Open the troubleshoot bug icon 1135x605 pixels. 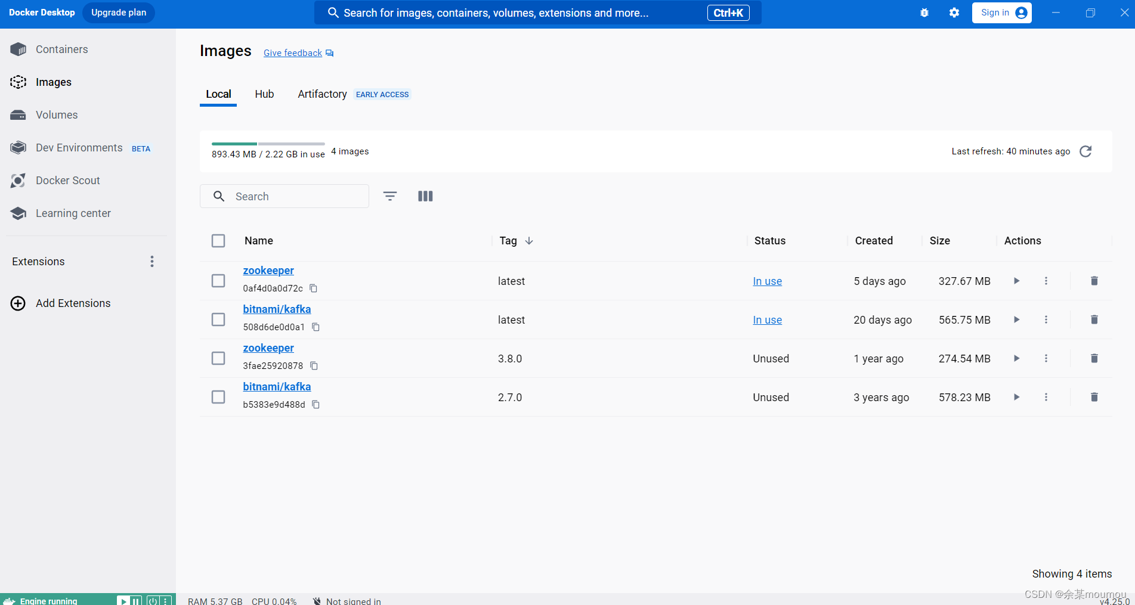[924, 13]
